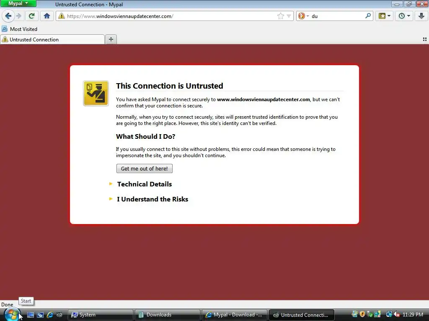Open the Mypal application menu
Viewport: 429px width, 321px height.
pyautogui.click(x=18, y=3)
